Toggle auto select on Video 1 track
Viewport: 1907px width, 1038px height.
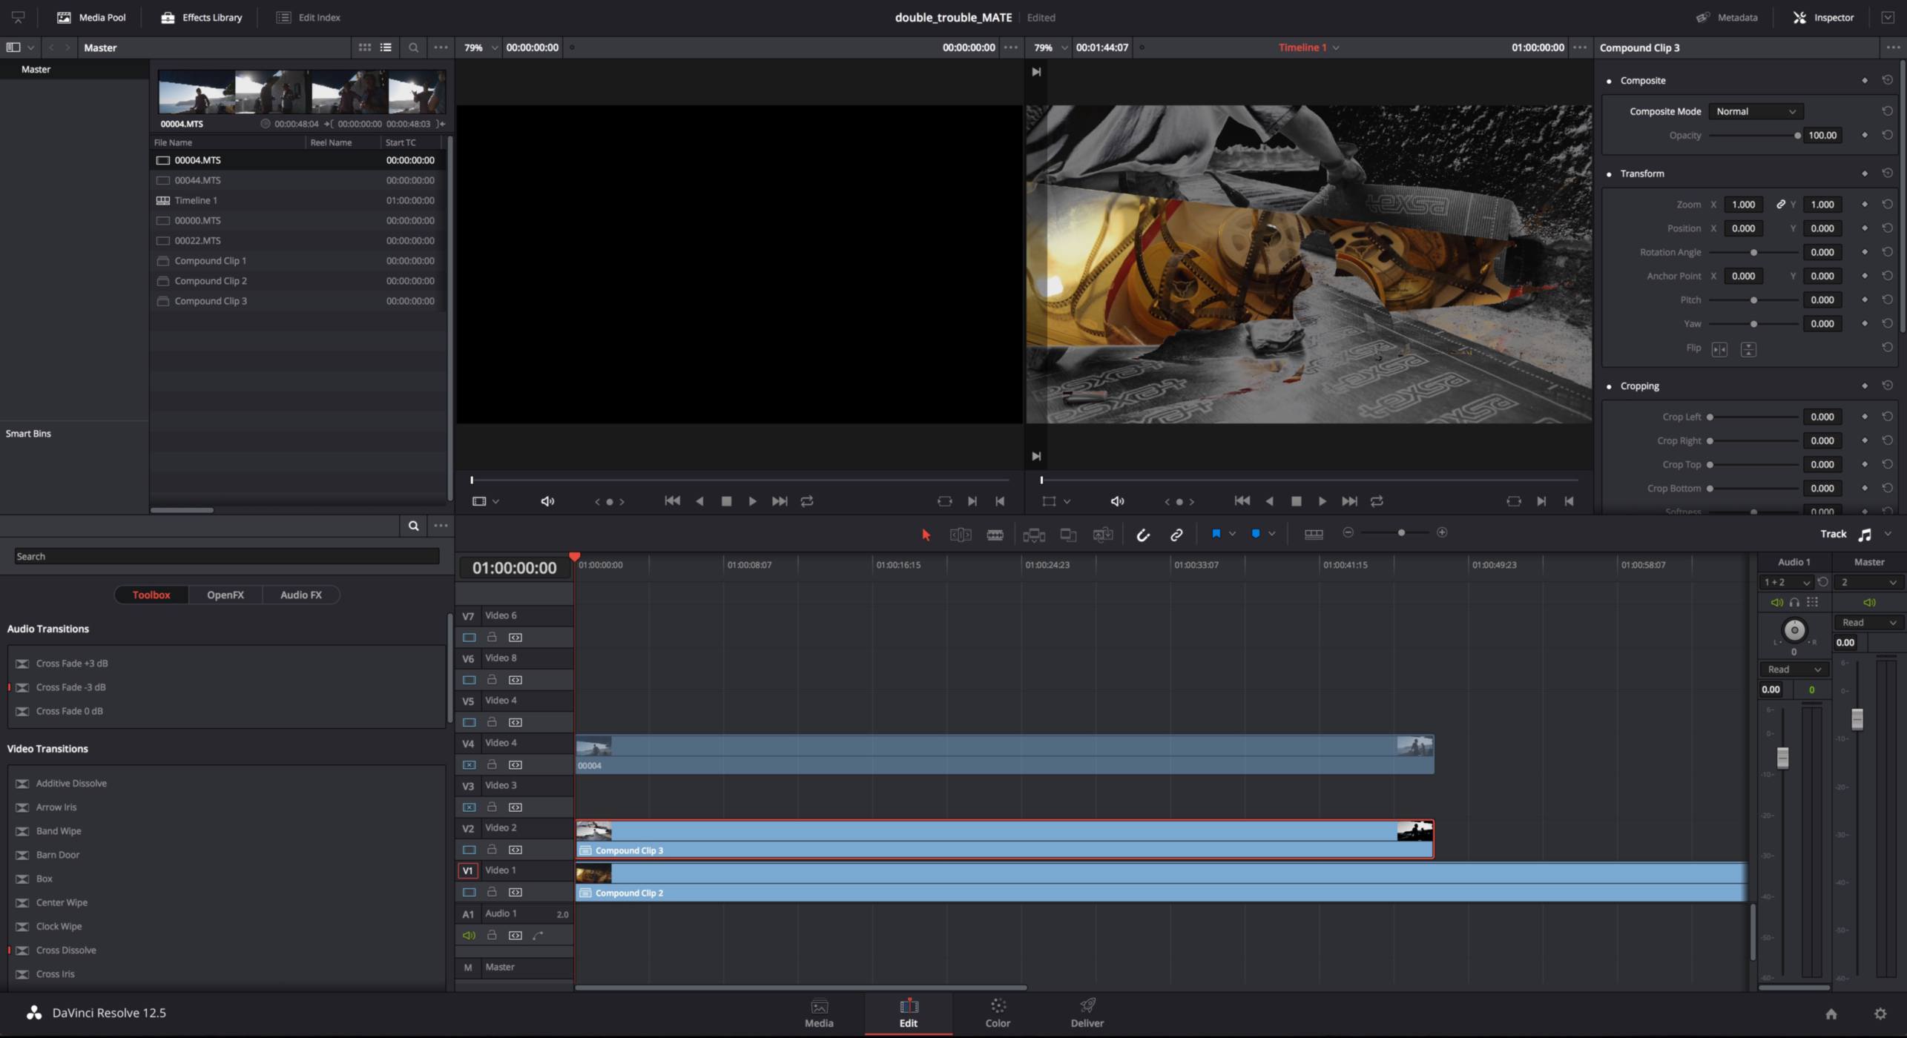515,892
